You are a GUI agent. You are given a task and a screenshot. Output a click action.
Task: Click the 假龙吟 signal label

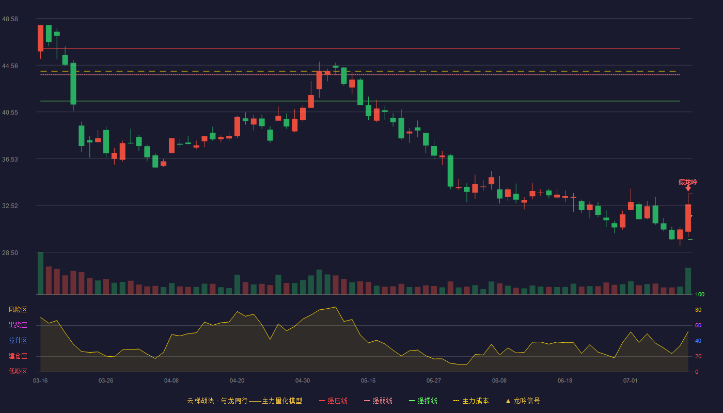tap(688, 182)
